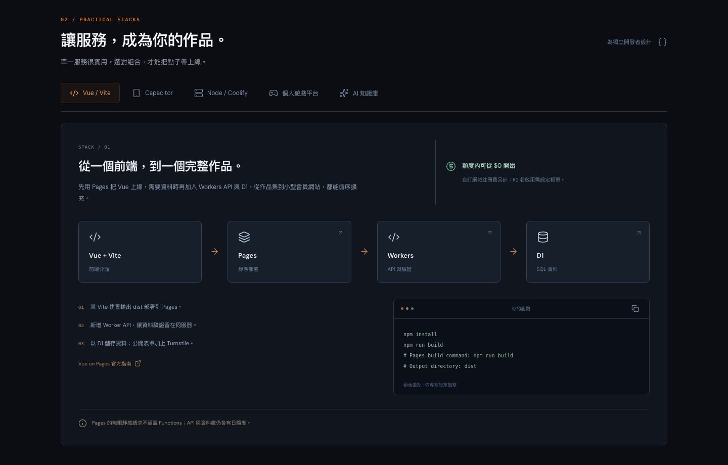Click the external link icon beside 官方指南
This screenshot has width=728, height=465.
pos(138,363)
